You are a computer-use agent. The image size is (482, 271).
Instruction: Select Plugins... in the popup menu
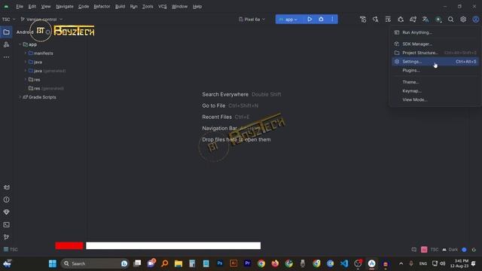click(435, 71)
